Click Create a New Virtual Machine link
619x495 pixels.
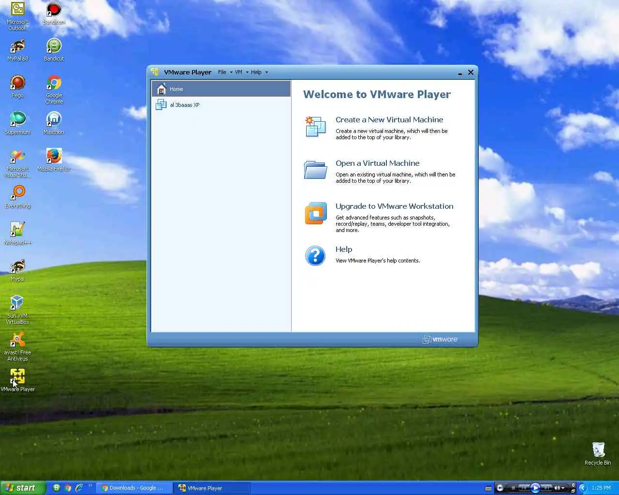coord(389,120)
